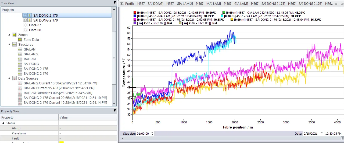
Task: Click the Fibre 08 channel icon
Action: [25, 30]
